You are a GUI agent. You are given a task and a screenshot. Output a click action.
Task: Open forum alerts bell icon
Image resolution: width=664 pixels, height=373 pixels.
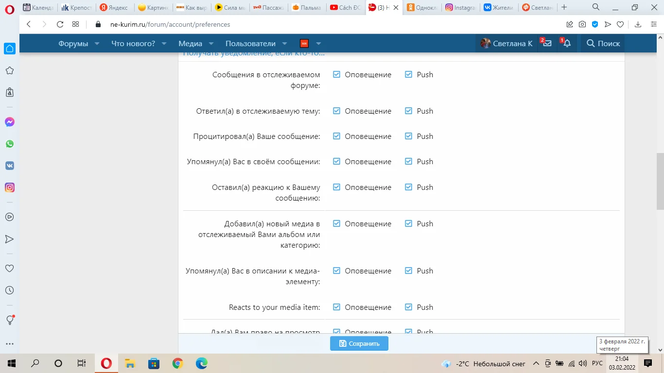pyautogui.click(x=567, y=43)
